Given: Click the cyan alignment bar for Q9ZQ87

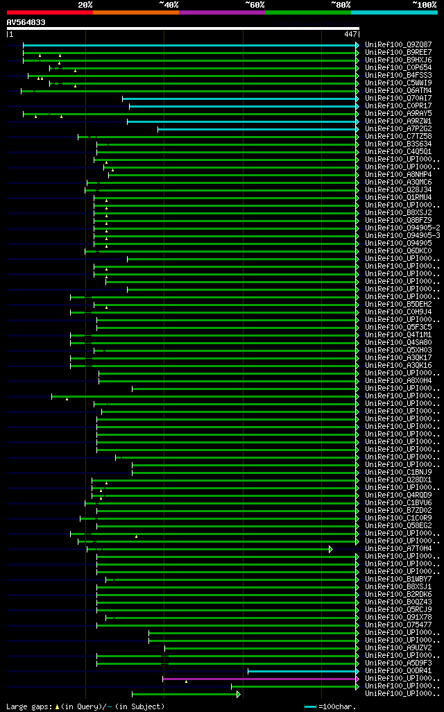Looking at the screenshot, I should tap(191, 45).
